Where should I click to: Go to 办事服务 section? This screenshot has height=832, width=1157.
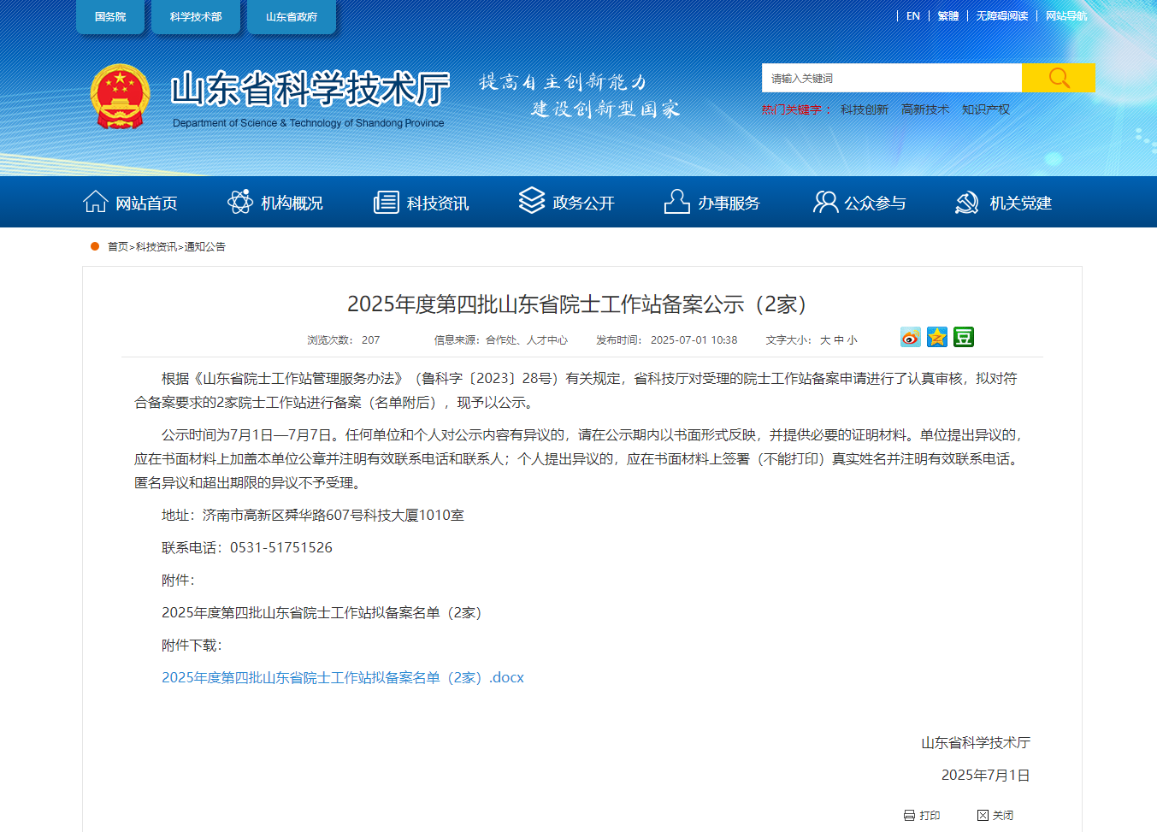(712, 203)
